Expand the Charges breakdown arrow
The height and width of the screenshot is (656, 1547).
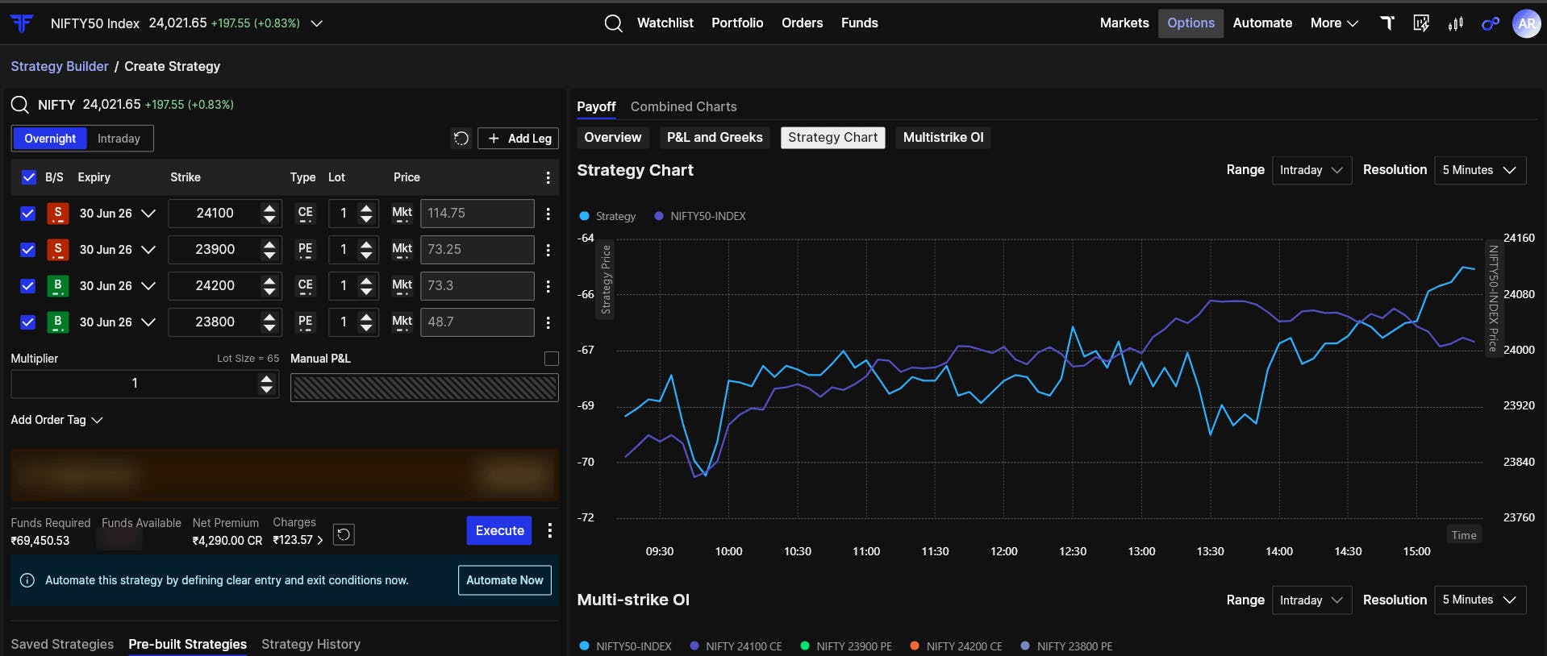320,541
